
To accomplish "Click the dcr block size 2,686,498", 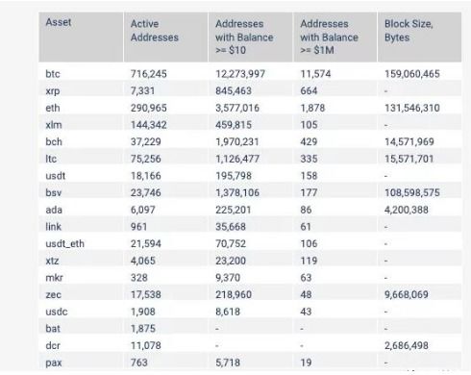I will 407,345.
